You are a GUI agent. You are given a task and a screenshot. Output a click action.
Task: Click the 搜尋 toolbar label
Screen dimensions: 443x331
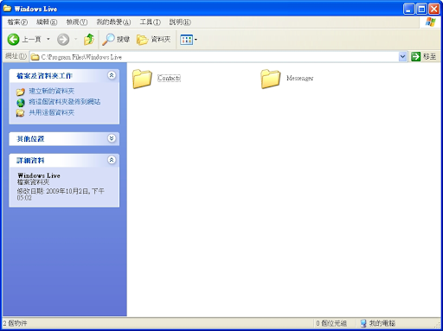tap(123, 40)
